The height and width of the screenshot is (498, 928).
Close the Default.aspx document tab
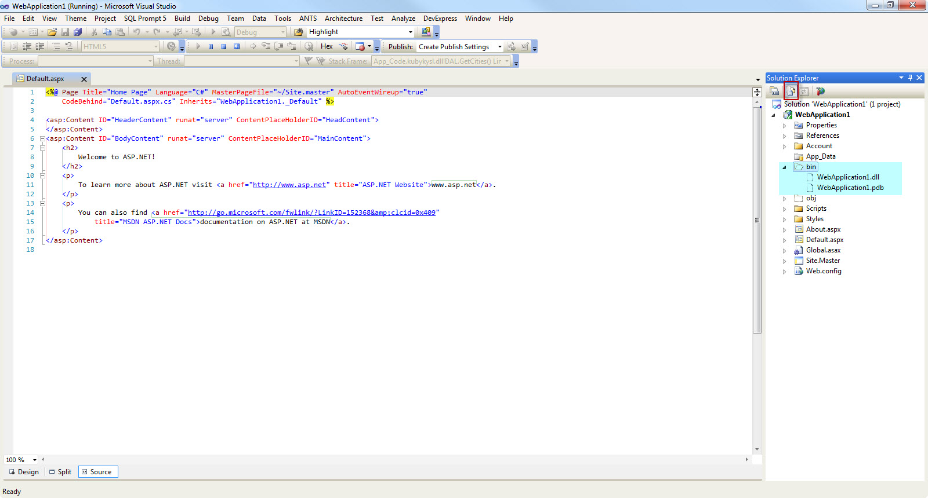pos(84,79)
